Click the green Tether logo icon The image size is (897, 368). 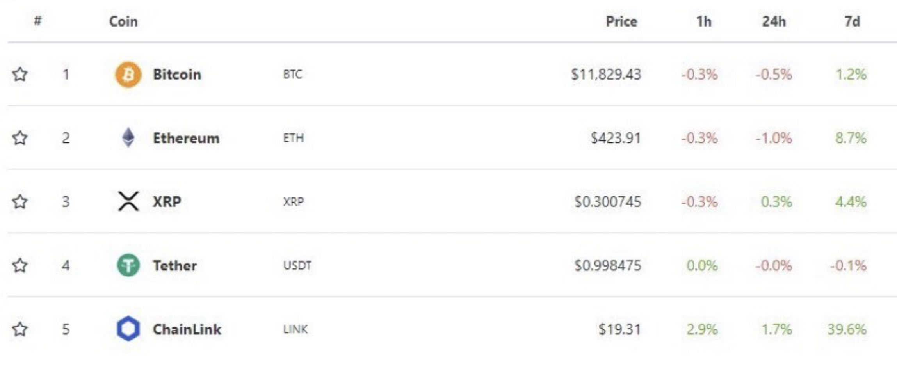(x=128, y=265)
